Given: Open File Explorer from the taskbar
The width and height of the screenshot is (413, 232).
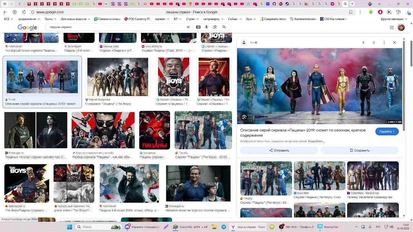Looking at the screenshot, I should 215,227.
